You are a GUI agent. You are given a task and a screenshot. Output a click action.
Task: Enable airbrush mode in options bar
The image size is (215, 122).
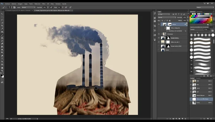click(x=66, y=7)
